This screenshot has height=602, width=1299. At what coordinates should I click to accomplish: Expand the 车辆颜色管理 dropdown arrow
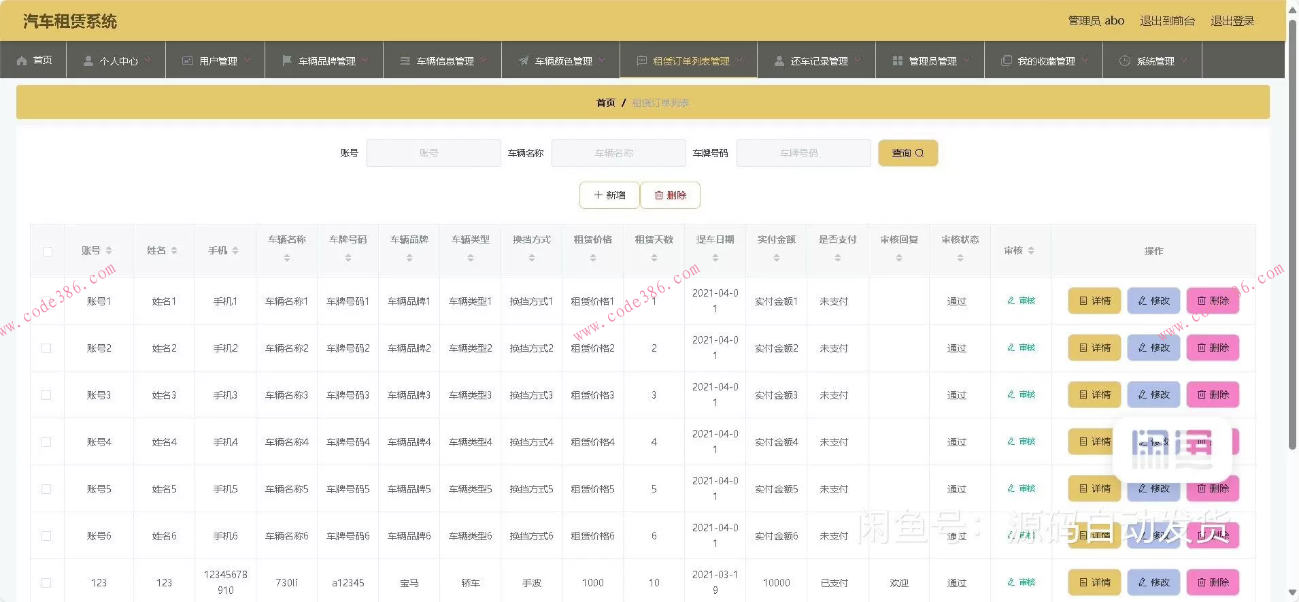click(602, 60)
